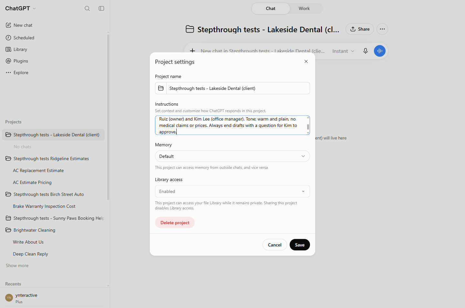
Task: Close the Project settings dialog
Action: 306,62
